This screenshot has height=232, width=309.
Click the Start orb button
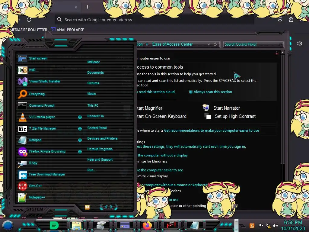click(8, 226)
